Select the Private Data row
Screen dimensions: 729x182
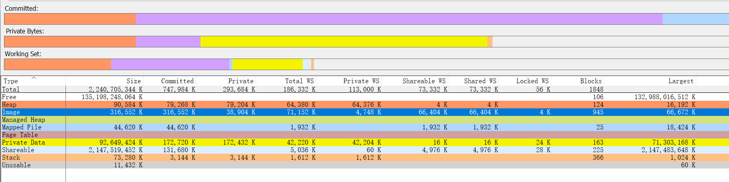364,142
